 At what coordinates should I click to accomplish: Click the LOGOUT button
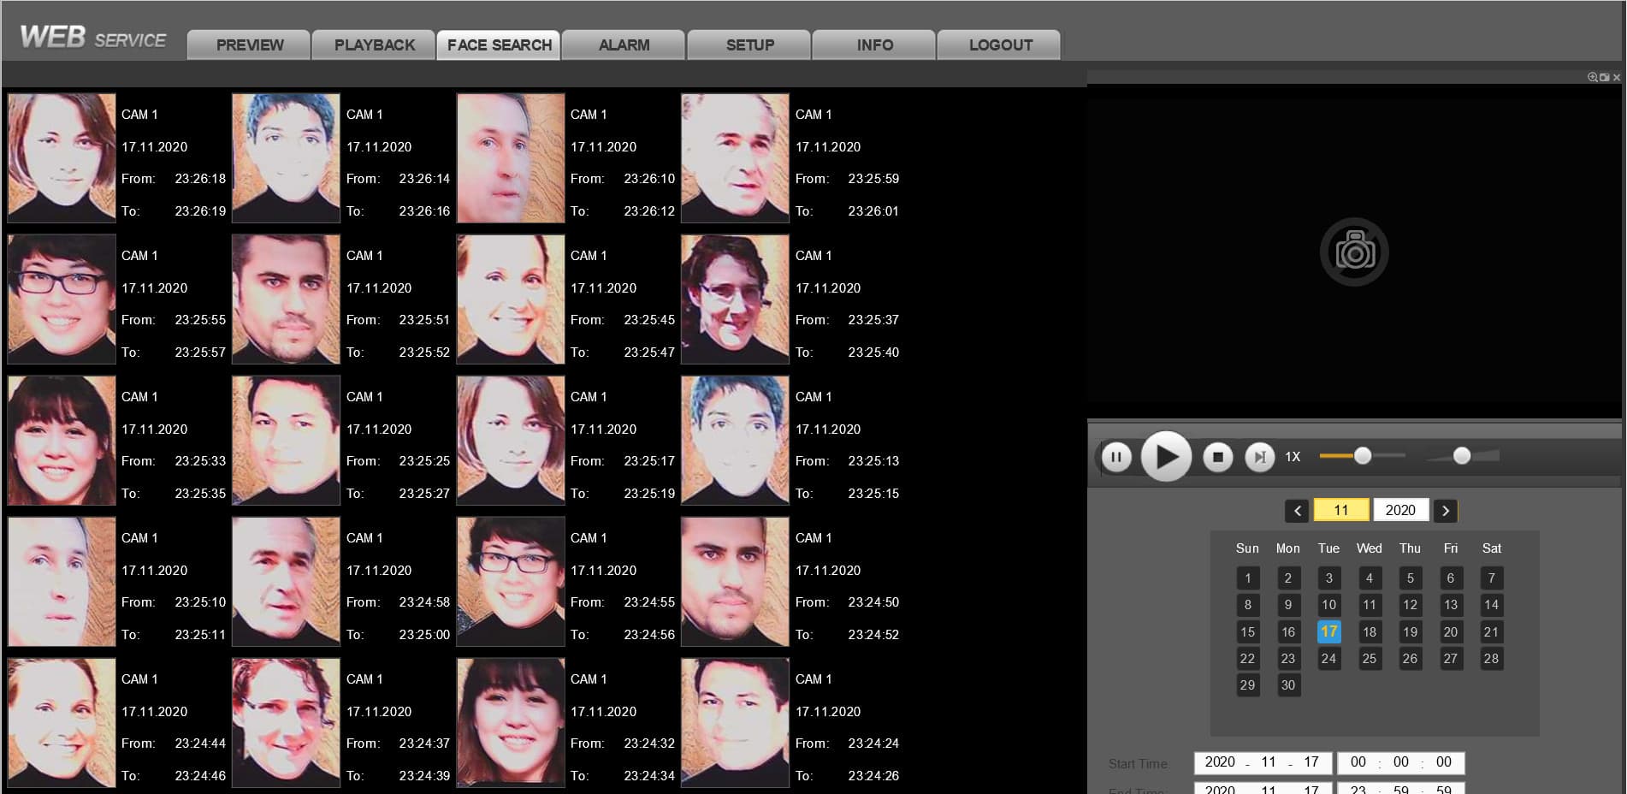click(x=999, y=45)
